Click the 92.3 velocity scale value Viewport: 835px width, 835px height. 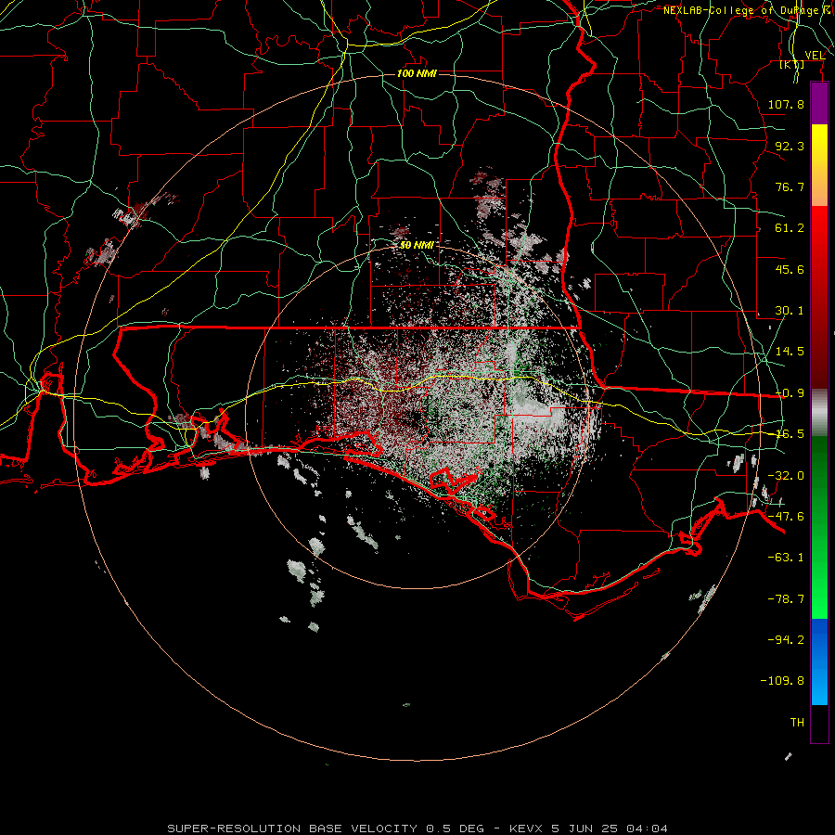790,146
